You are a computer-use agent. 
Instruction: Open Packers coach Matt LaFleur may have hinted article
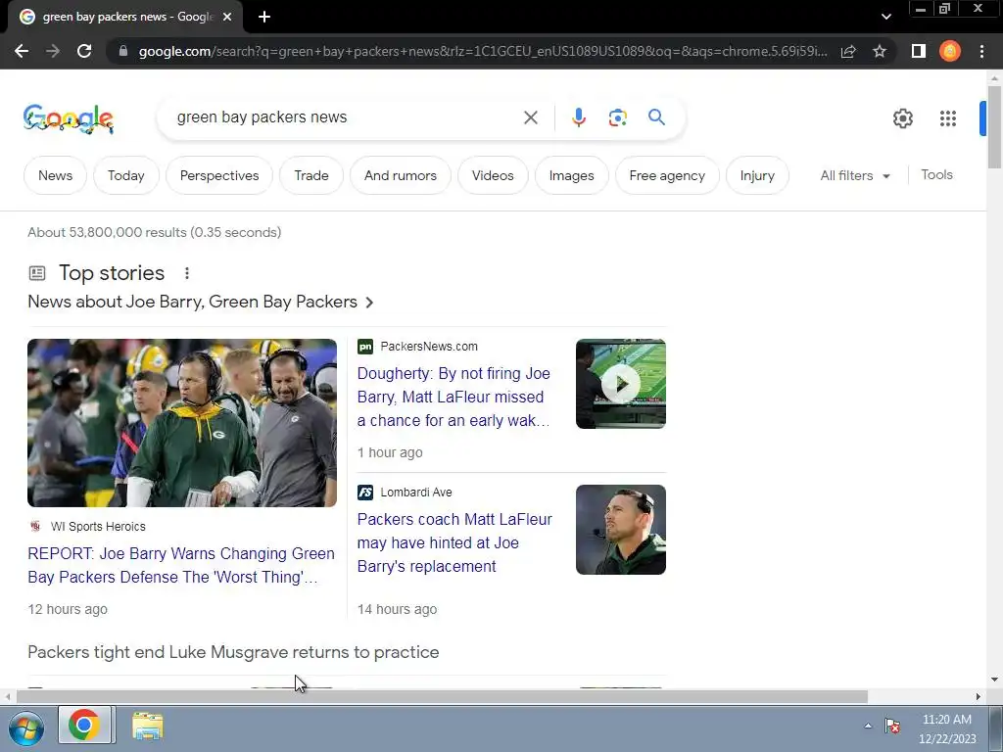click(454, 542)
